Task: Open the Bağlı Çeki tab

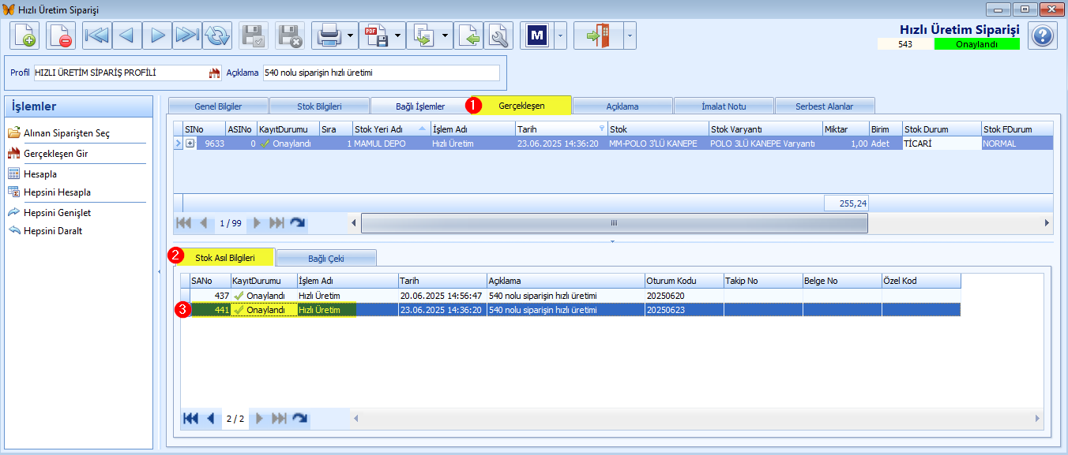Action: [x=326, y=258]
